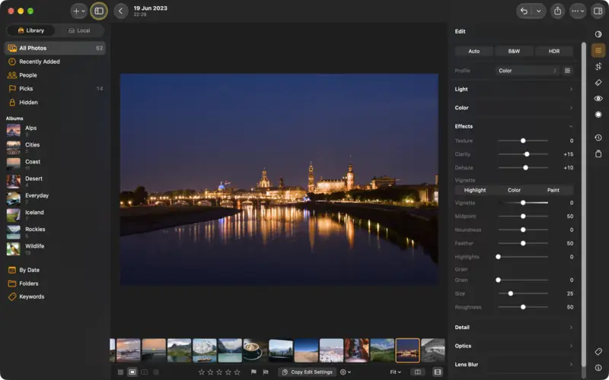This screenshot has height=380, width=609.
Task: Open the Picks collection
Action: (x=55, y=89)
